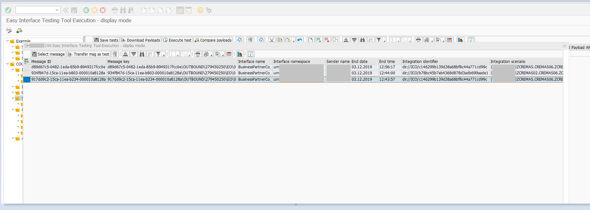
Task: Click integration identifier dir://ICO/b78bc45b7ab4368d878d3adb699aade1
Action: (445, 73)
